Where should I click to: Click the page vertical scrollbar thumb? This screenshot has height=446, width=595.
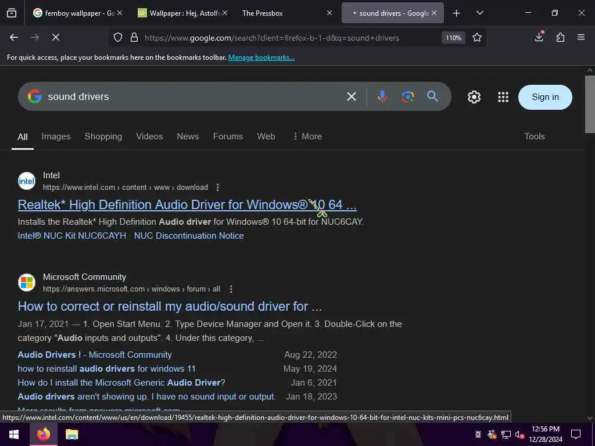coord(590,105)
